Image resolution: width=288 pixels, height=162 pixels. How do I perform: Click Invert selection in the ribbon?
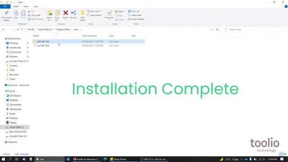[x=136, y=19]
